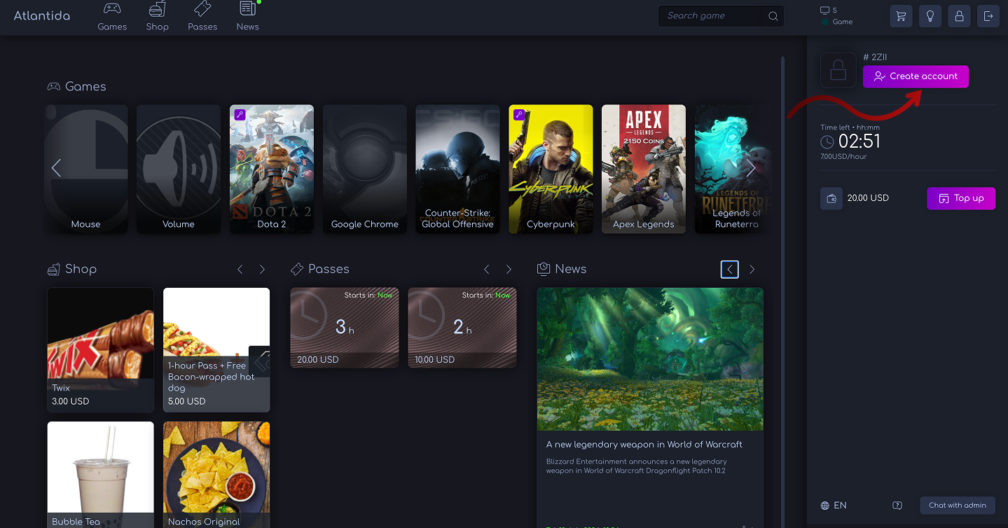The image size is (1008, 528).
Task: Open the shopping cart icon
Action: pyautogui.click(x=901, y=16)
